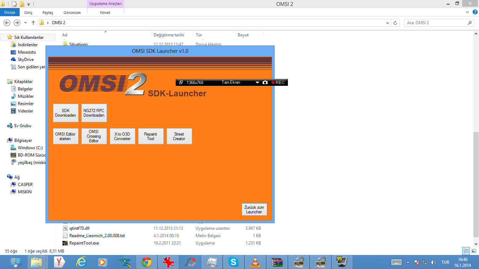Open Belgeler library
The height and width of the screenshot is (269, 479).
[x=25, y=89]
